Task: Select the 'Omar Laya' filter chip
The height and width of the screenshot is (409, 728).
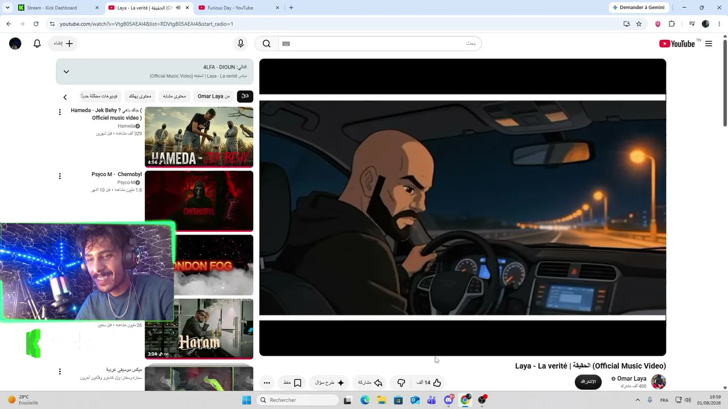Action: pos(214,97)
